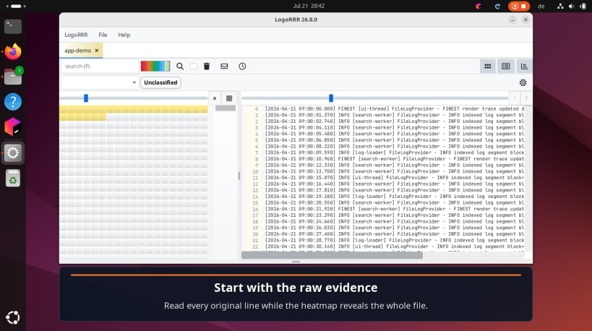Screen dimensions: 592x331
Task: Open Settings from the dock
Action: tap(13, 153)
